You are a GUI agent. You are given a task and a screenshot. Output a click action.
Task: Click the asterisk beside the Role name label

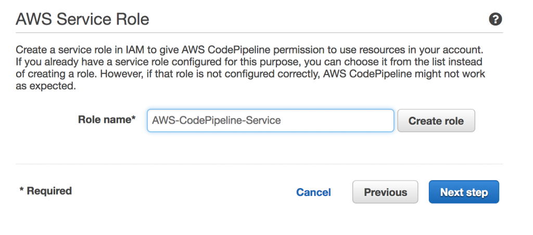[133, 118]
